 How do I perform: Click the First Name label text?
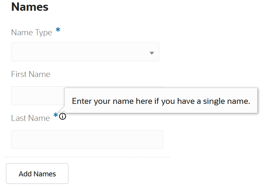click(31, 74)
